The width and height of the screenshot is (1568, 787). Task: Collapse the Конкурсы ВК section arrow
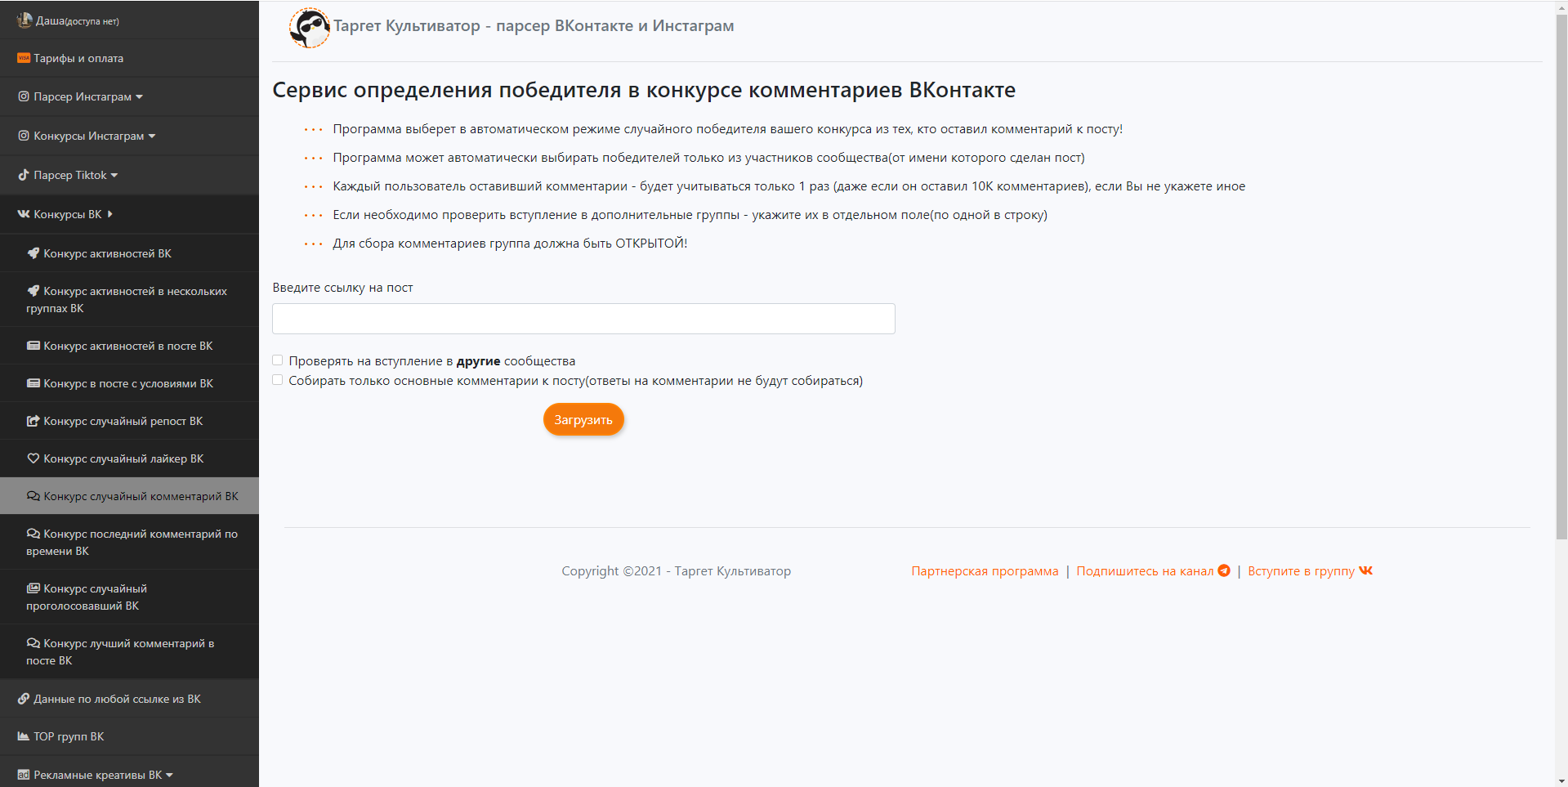(x=109, y=214)
